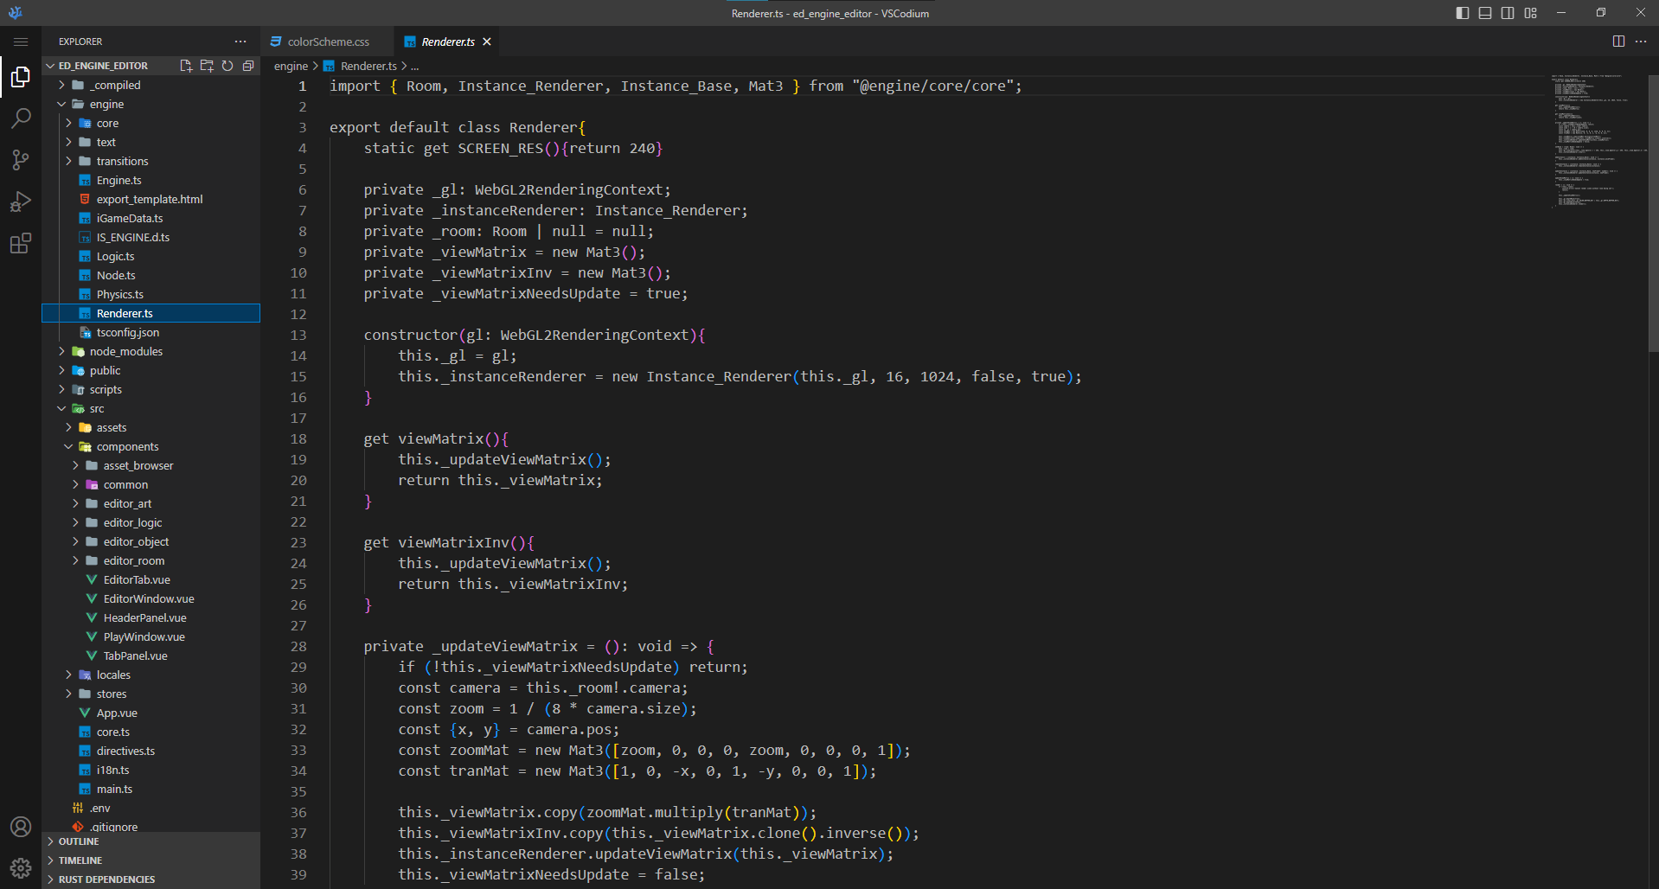Click line number 28 in gutter
Image resolution: width=1659 pixels, height=889 pixels.
[298, 646]
